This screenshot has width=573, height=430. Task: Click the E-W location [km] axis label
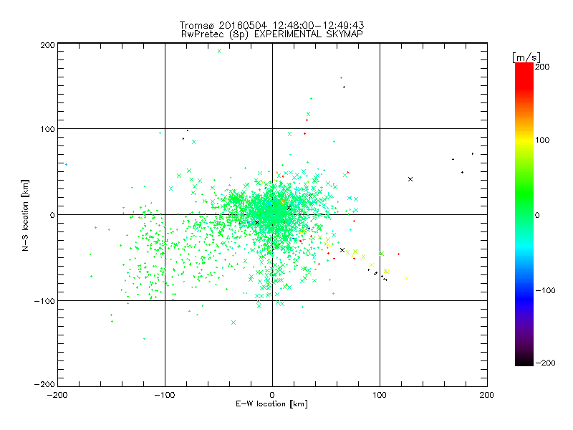[x=271, y=404]
